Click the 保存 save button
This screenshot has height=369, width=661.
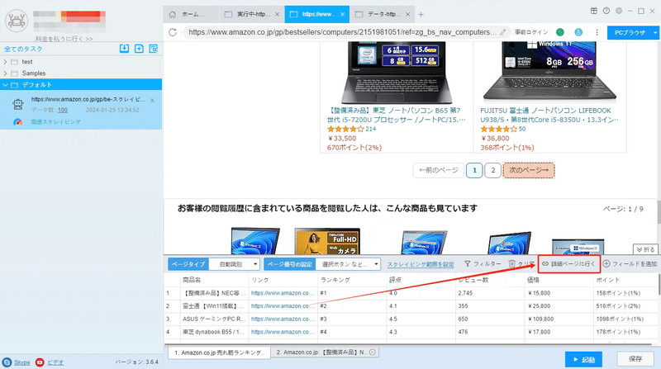pos(635,359)
